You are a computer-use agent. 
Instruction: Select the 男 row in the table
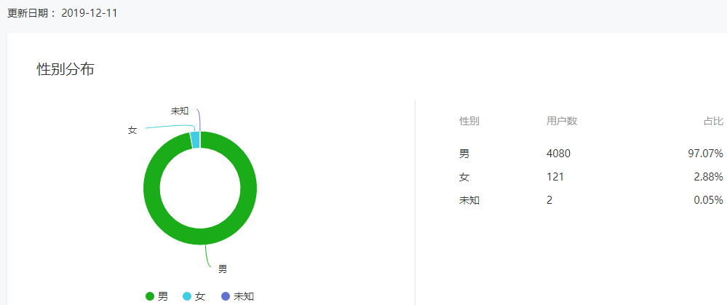[x=591, y=154]
